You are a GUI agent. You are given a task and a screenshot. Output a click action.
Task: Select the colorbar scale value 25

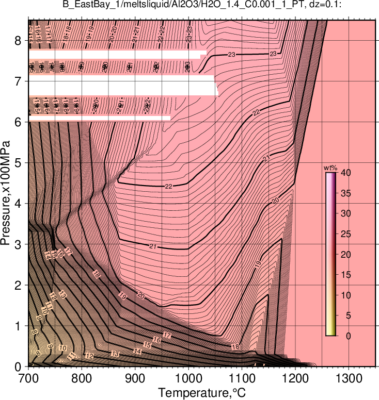click(346, 234)
